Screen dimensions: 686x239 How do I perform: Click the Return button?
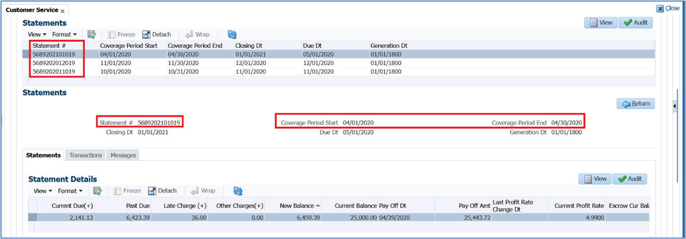(x=636, y=103)
